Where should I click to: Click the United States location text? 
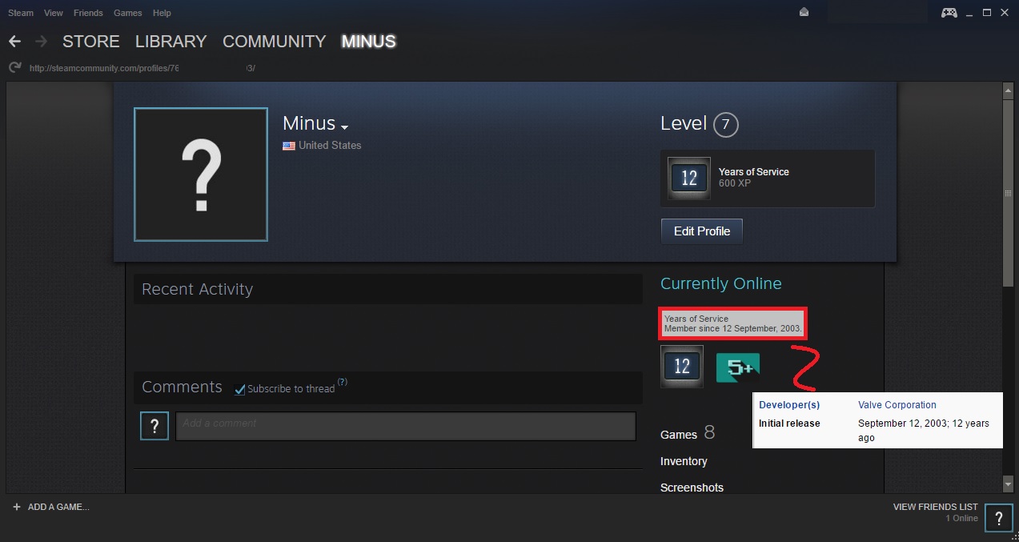330,146
